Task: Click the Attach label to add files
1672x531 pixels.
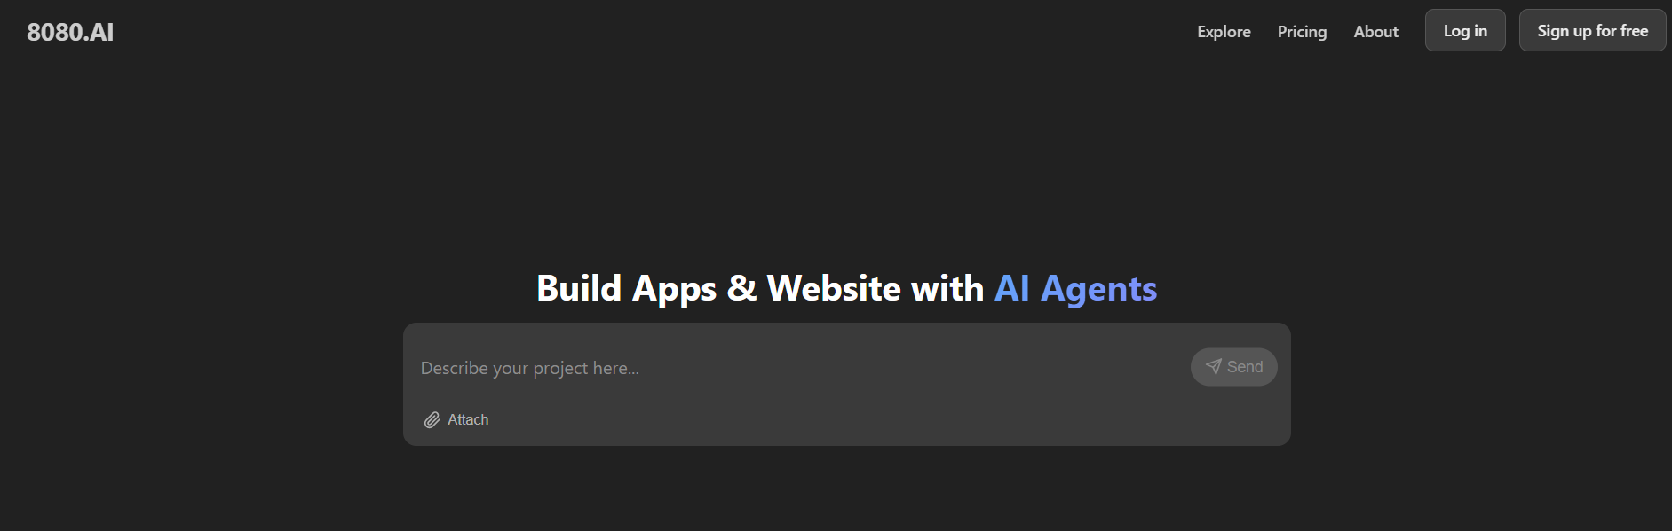Action: (468, 420)
